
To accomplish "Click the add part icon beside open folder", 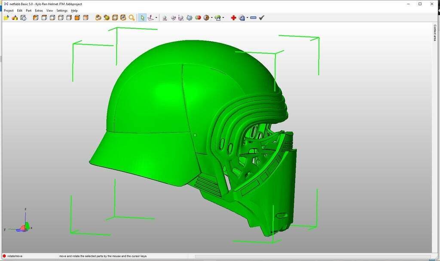I will tap(15, 18).
